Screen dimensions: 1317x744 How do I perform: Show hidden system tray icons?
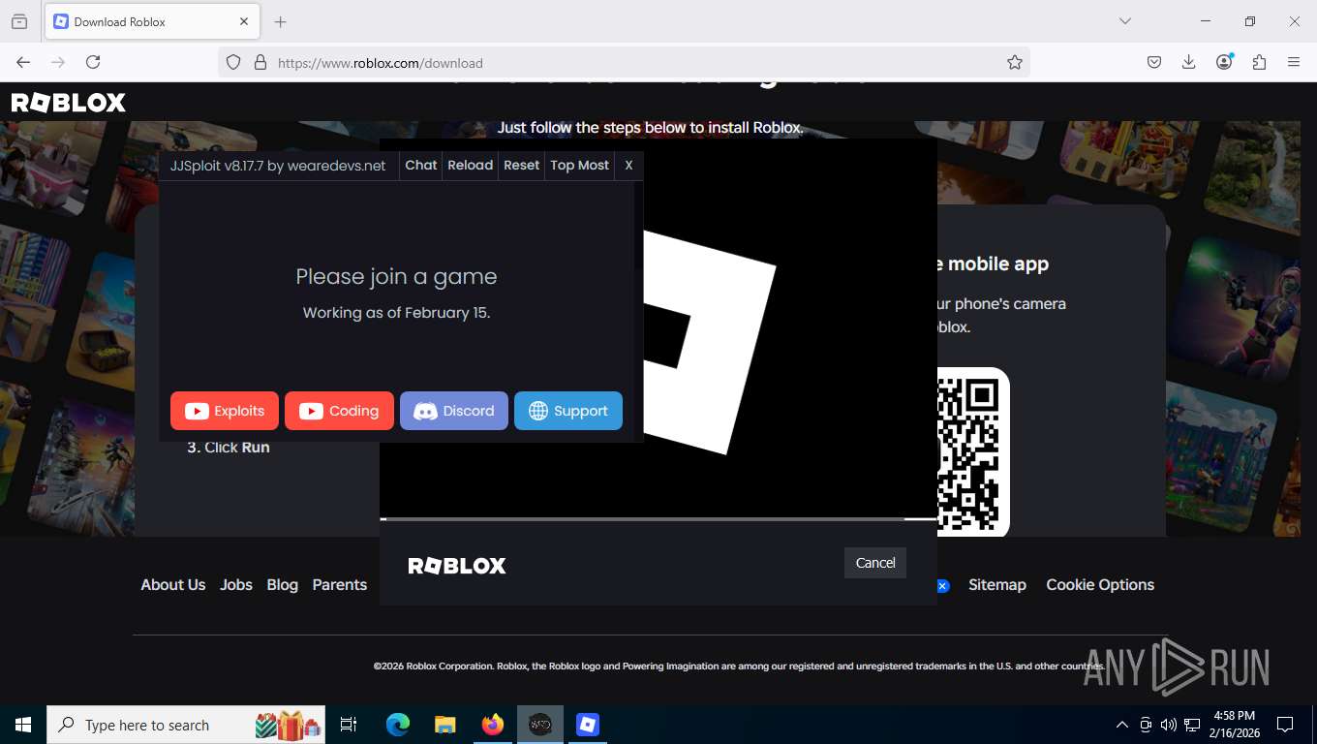(1122, 725)
